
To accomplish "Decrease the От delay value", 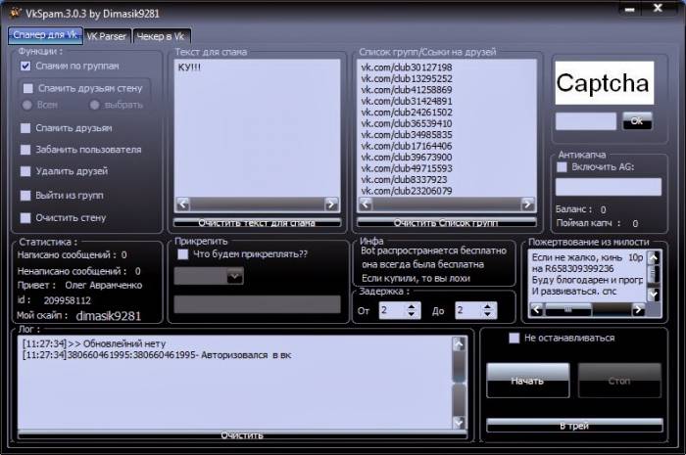I will tap(412, 314).
